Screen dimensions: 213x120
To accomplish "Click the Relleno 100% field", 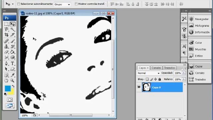I will [x=178, y=79].
